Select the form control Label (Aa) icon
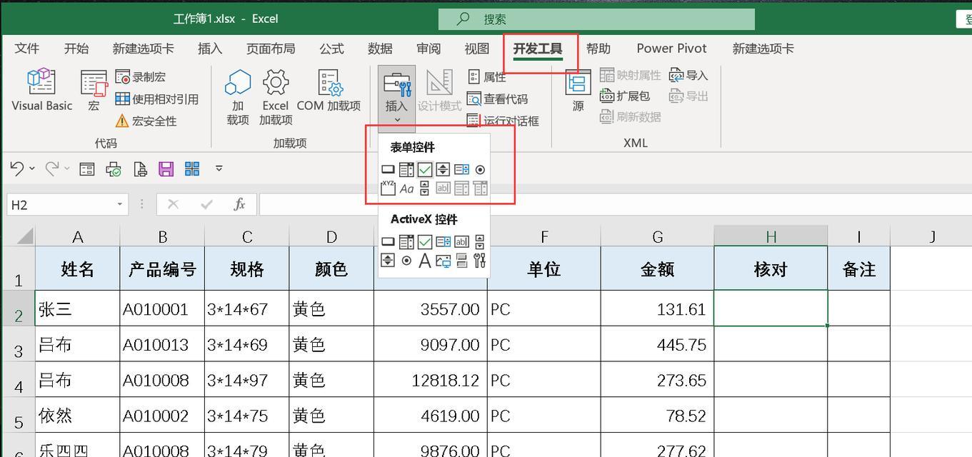 point(406,189)
